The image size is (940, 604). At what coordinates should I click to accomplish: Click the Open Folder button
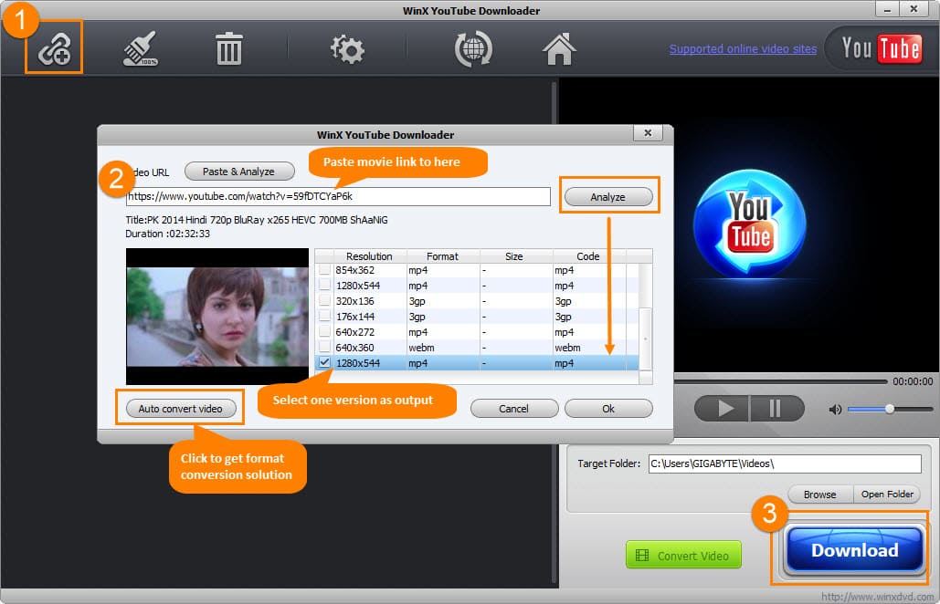[887, 495]
